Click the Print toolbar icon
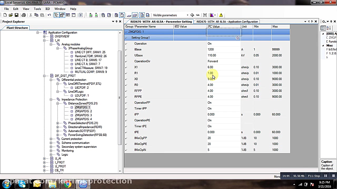This screenshot has width=337, height=189. coord(24,15)
